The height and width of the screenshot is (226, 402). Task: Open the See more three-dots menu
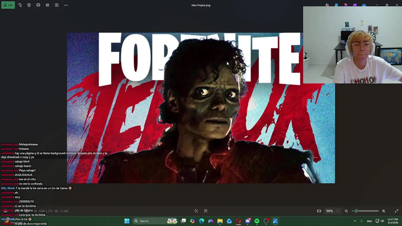(x=66, y=5)
